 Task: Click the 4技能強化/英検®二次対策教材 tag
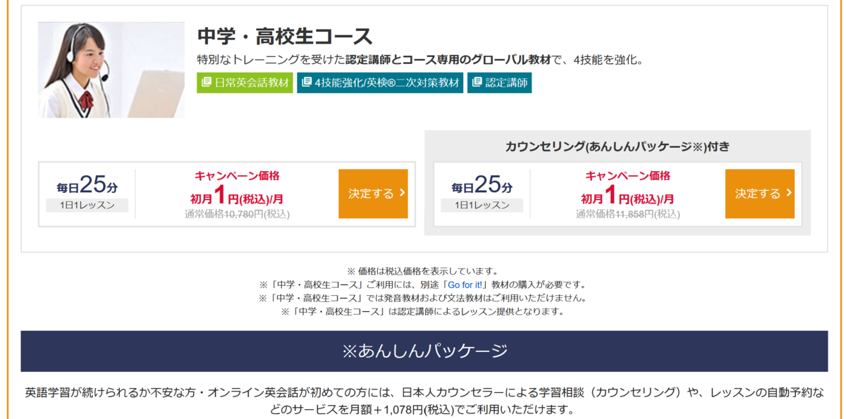point(380,82)
